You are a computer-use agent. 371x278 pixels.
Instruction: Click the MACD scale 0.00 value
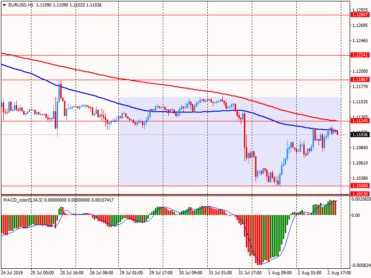356,215
